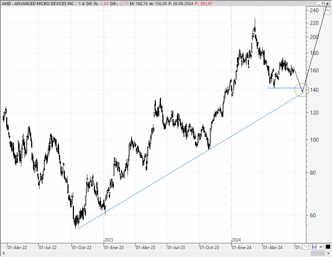The width and height of the screenshot is (332, 257).
Task: Click the 120 price axis label
Action: [314, 112]
